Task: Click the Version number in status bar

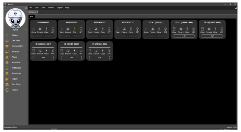Action: pyautogui.click(x=232, y=127)
